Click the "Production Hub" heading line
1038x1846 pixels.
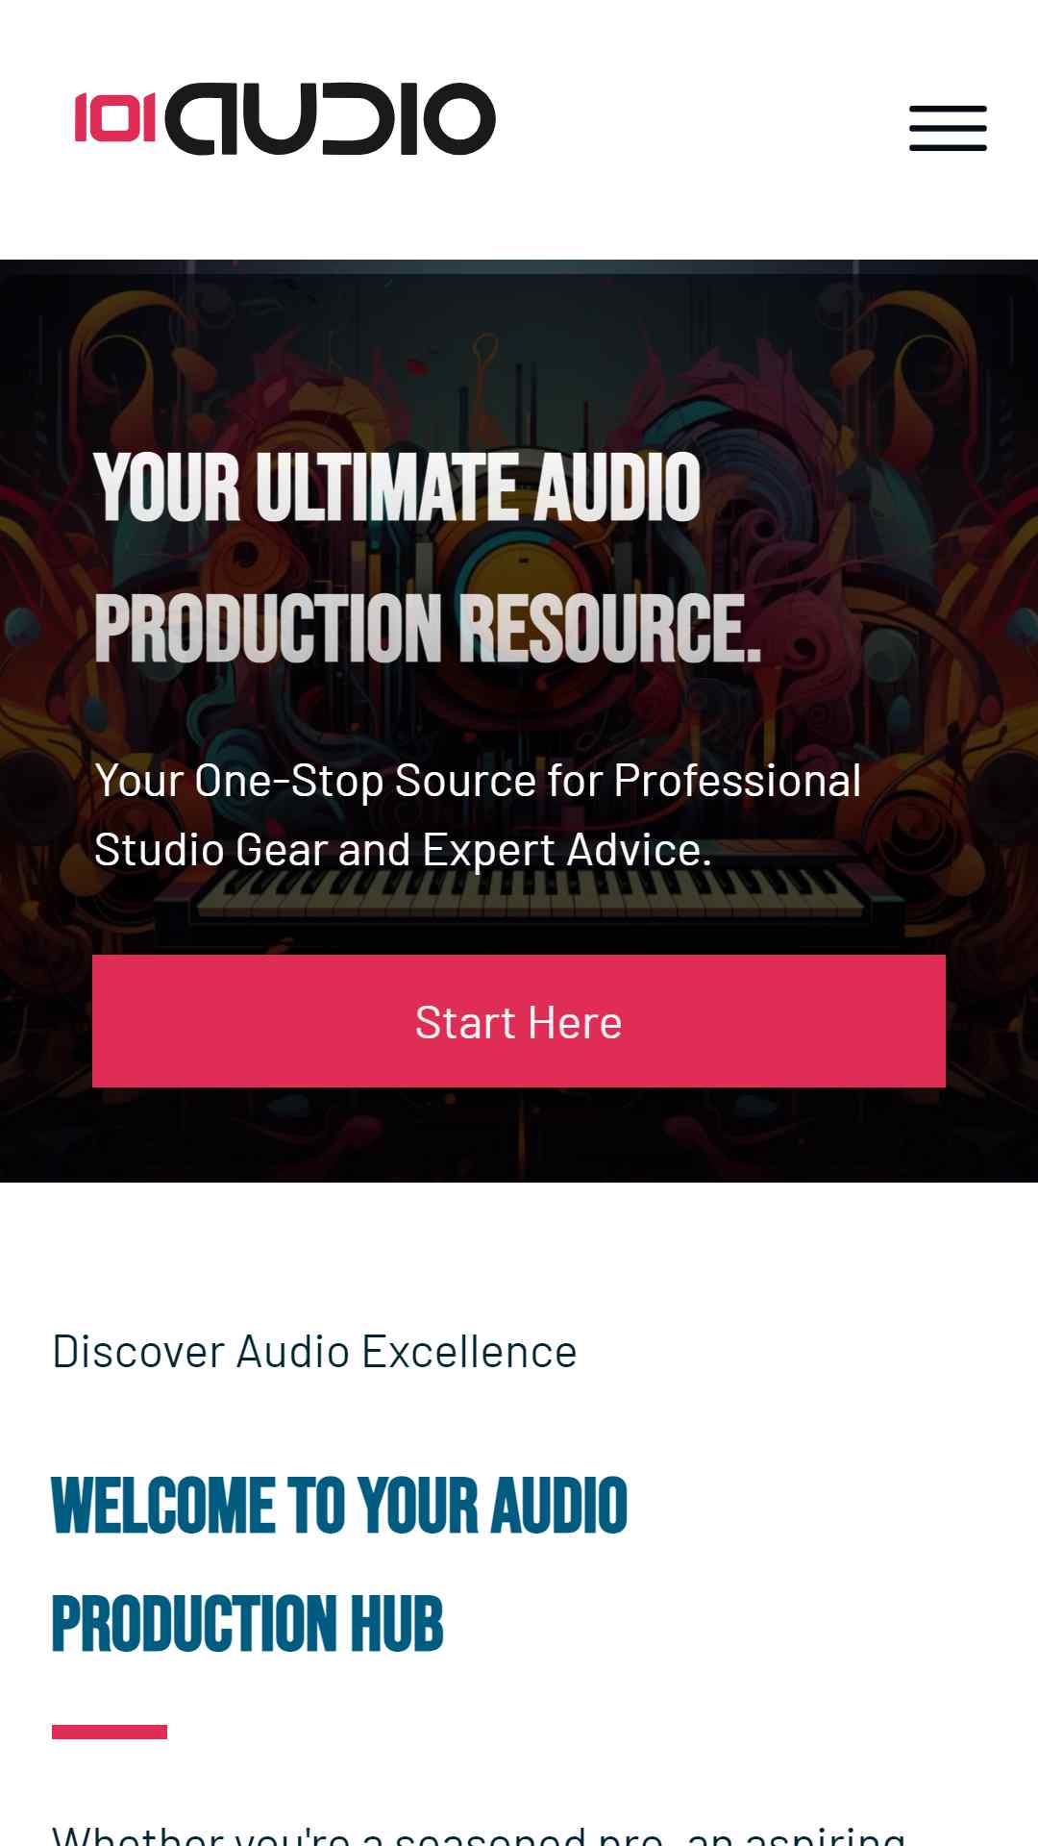[248, 1624]
